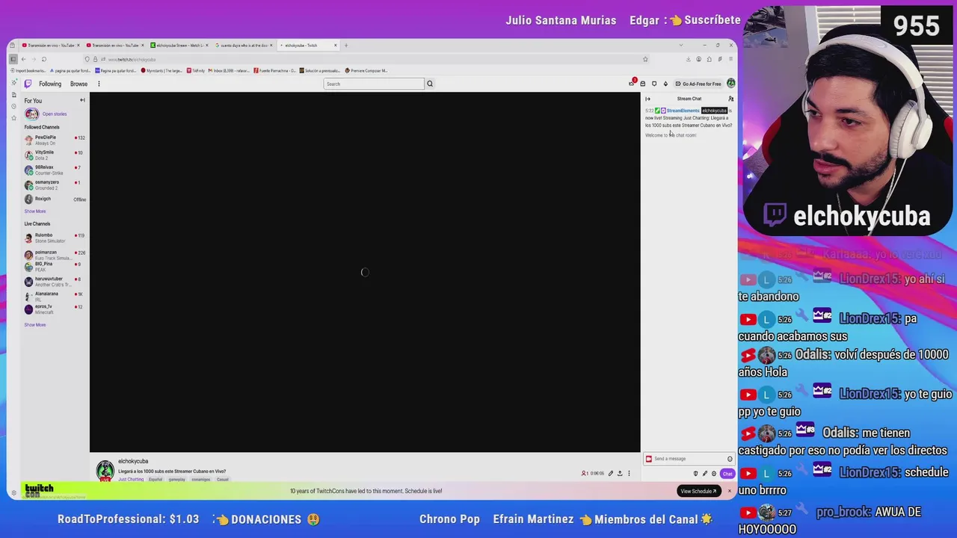
Task: Click the Just Chatting category link
Action: pyautogui.click(x=131, y=480)
